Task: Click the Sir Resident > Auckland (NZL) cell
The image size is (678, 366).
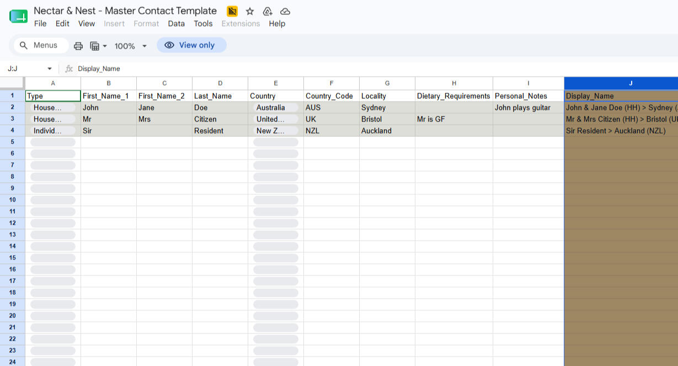Action: [621, 131]
